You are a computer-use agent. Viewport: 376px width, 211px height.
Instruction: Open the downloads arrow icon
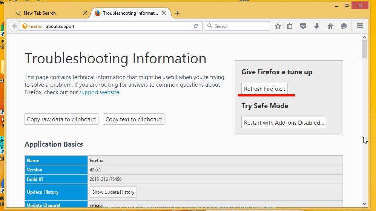coord(316,26)
